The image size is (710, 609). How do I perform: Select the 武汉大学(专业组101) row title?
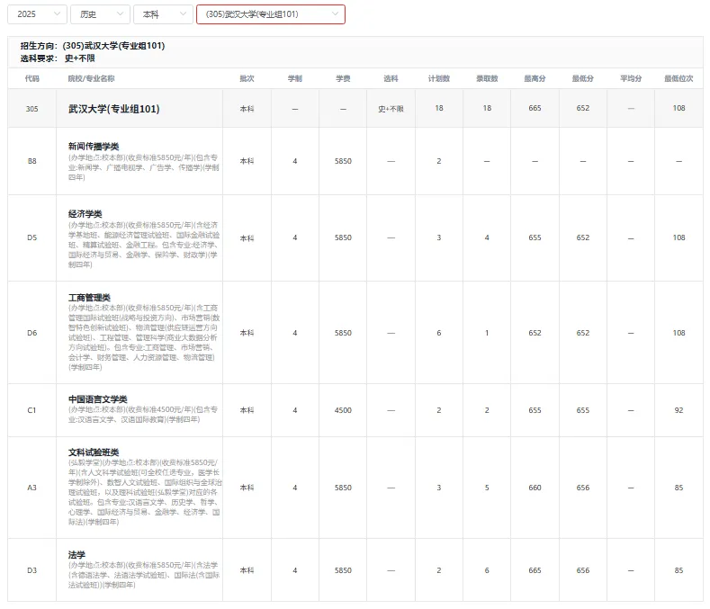coord(113,109)
